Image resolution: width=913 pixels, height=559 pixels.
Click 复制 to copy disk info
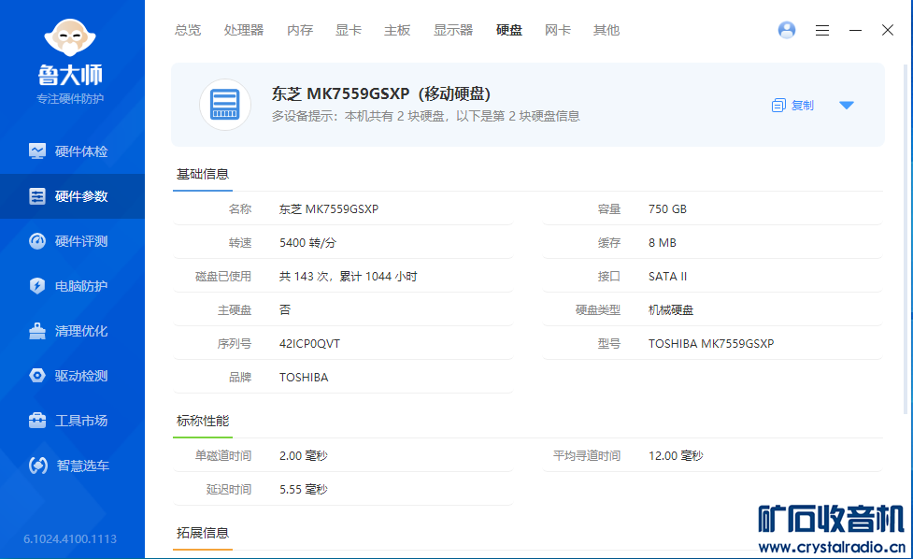tap(803, 106)
